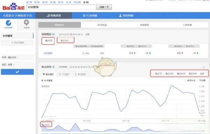The image size is (210, 134).
Task: Switch to the 行业指数 tab
Action: coord(90,15)
